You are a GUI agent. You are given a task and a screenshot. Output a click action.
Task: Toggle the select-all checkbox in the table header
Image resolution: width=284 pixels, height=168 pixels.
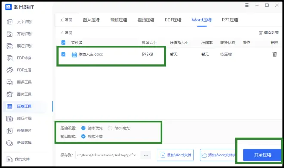click(x=63, y=43)
